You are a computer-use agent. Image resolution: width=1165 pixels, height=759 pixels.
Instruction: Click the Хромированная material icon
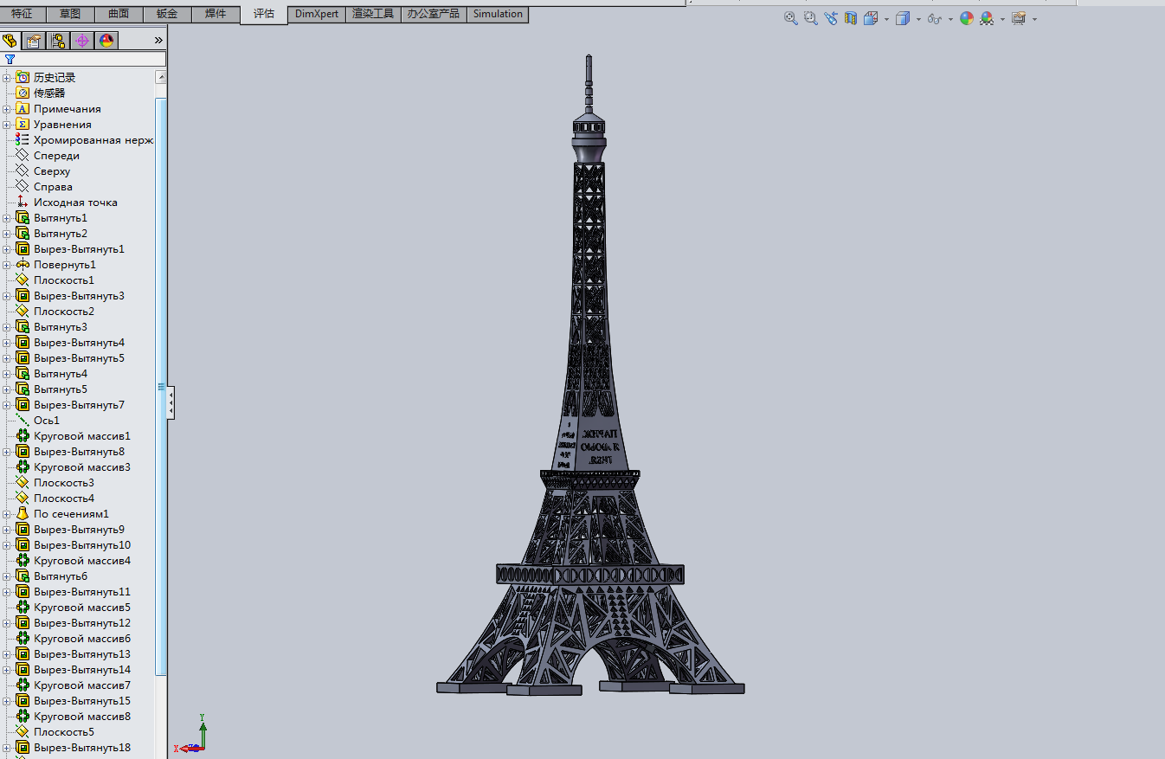pyautogui.click(x=23, y=140)
